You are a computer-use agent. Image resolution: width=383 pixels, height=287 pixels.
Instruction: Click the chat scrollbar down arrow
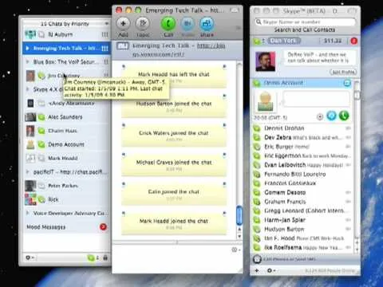[239, 236]
